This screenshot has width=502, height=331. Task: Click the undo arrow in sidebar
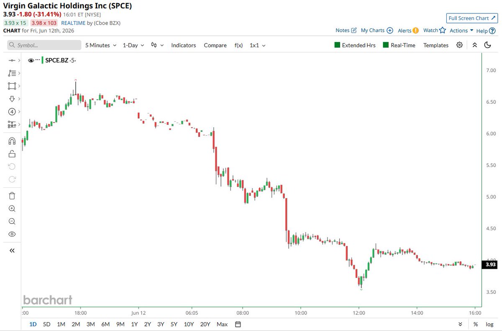(12, 166)
